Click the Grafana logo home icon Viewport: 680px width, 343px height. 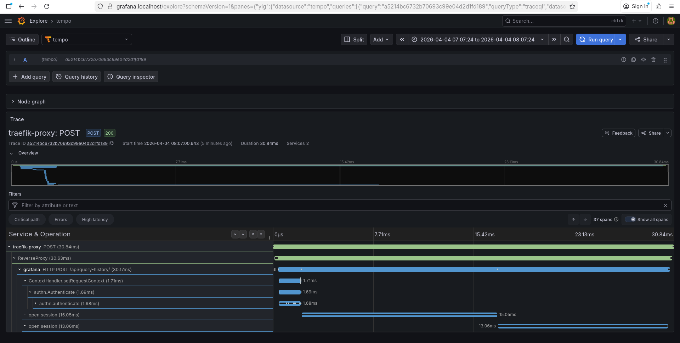tap(21, 21)
